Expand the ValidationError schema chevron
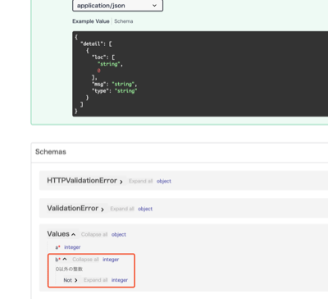The width and height of the screenshot is (328, 299). pos(102,209)
